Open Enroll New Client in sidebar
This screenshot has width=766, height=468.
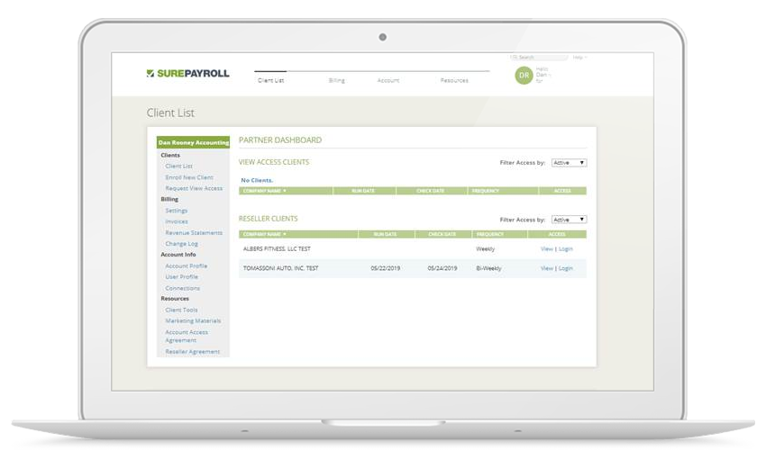189,177
